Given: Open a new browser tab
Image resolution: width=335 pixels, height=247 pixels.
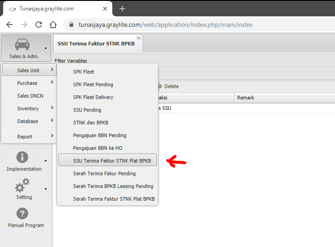Looking at the screenshot, I should pyautogui.click(x=122, y=9).
